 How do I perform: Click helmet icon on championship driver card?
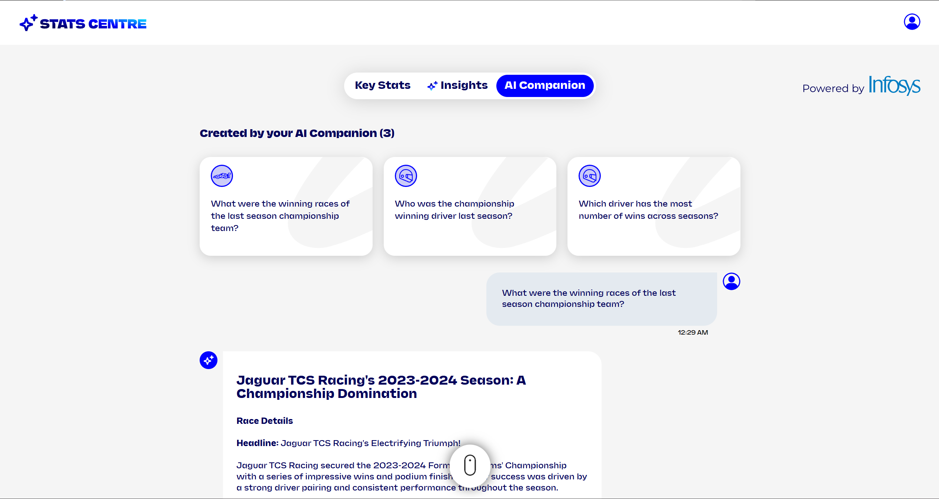click(x=406, y=176)
